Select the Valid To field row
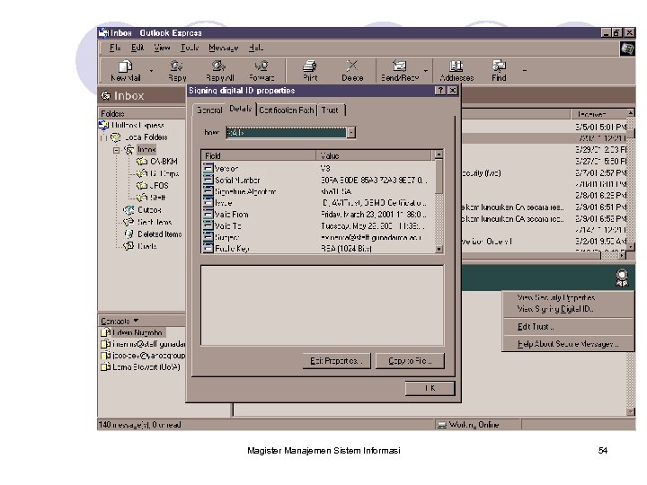 point(318,226)
